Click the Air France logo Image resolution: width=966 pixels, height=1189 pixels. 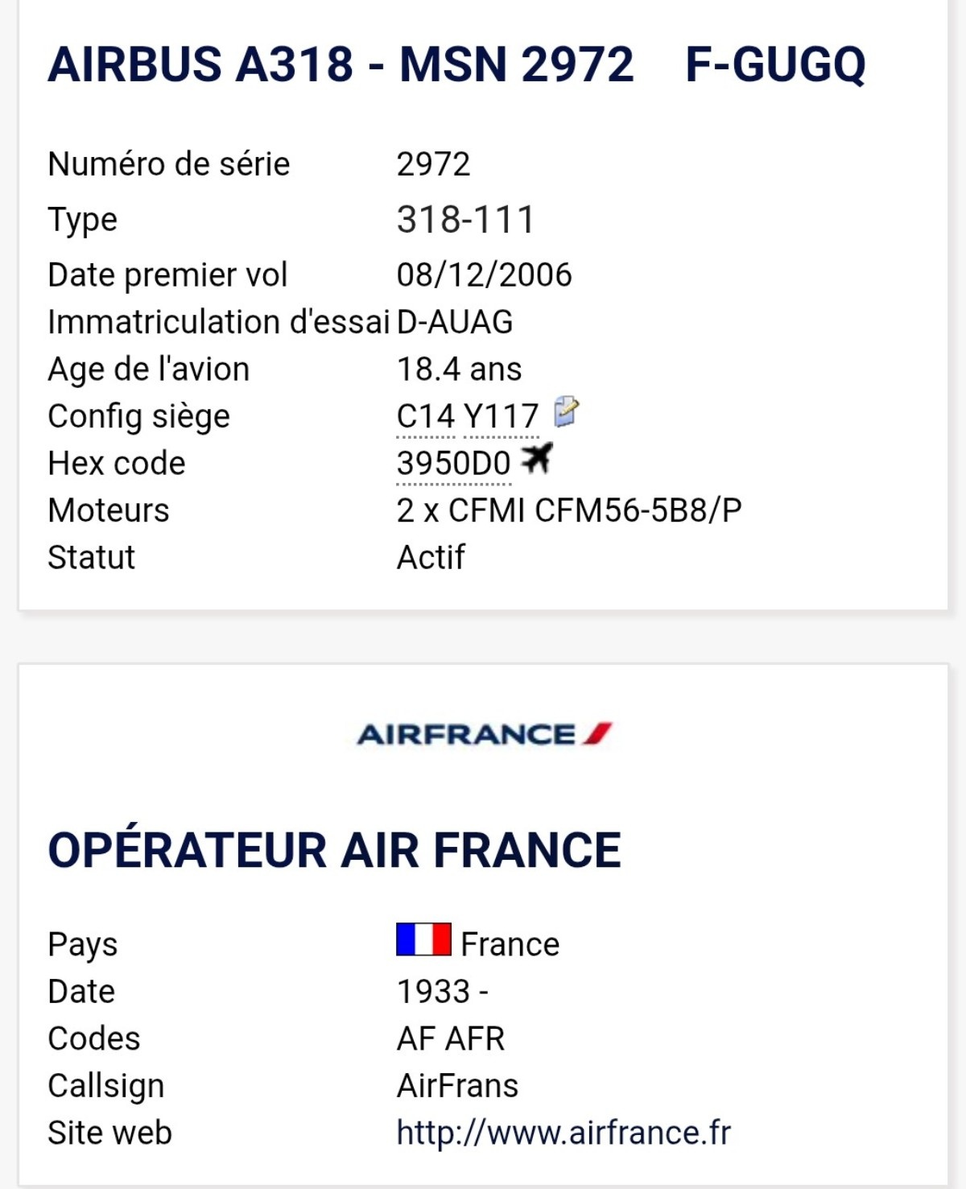[x=485, y=734]
